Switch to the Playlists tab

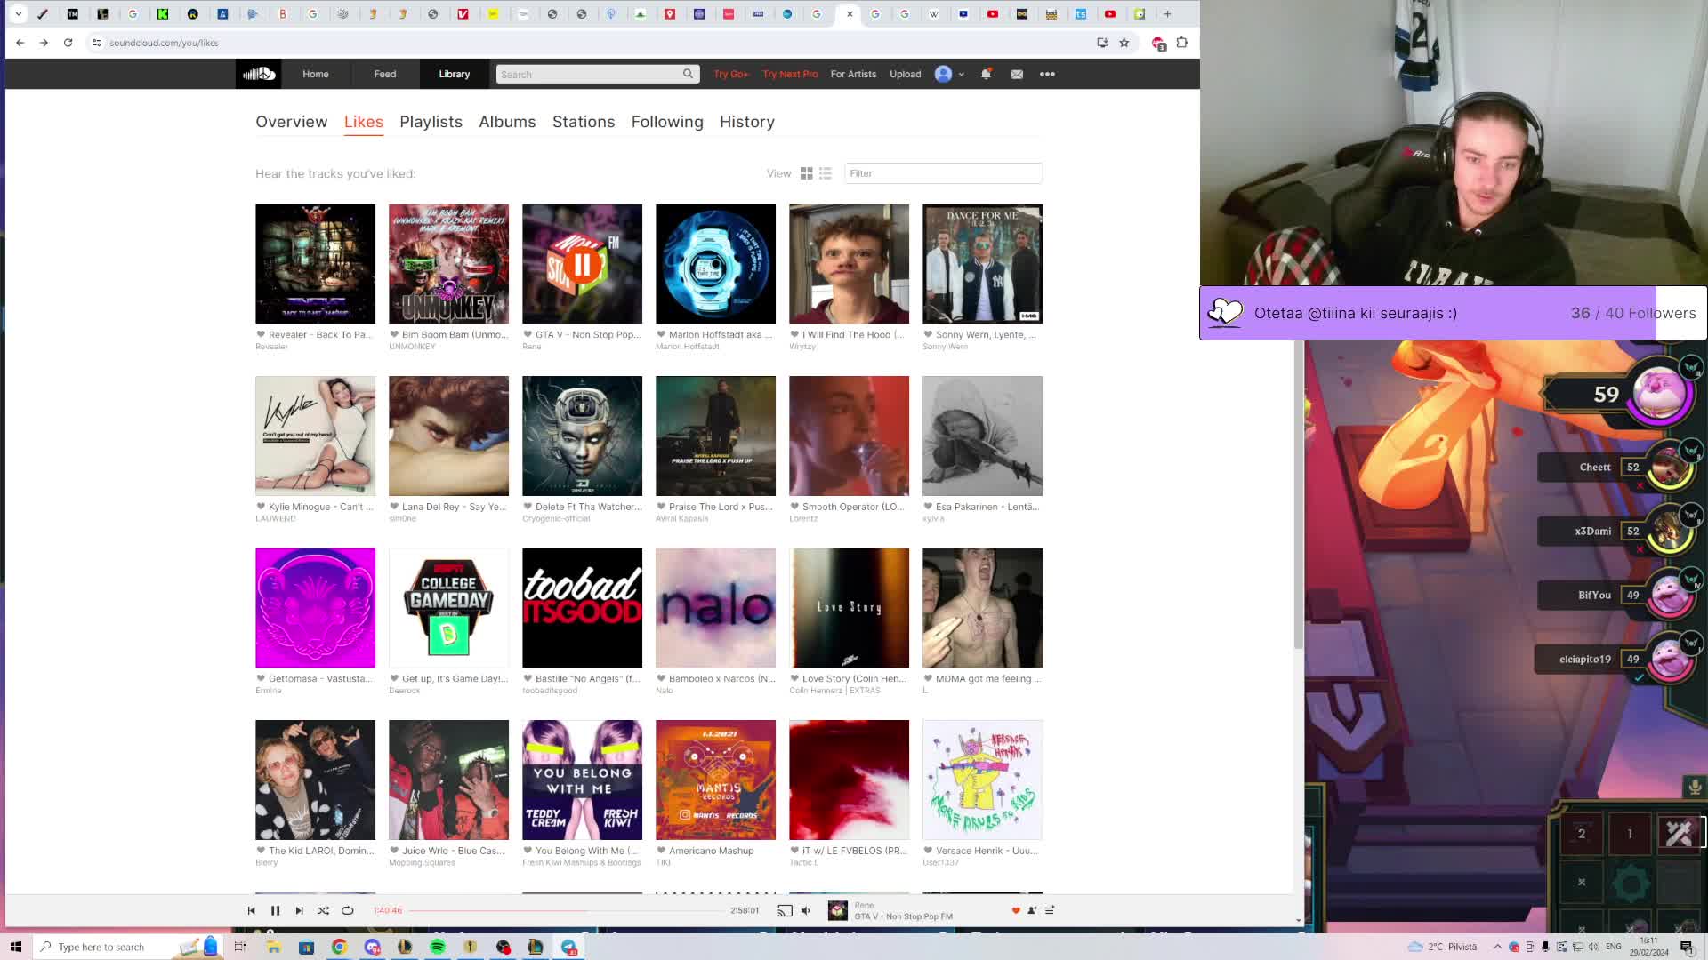click(431, 122)
